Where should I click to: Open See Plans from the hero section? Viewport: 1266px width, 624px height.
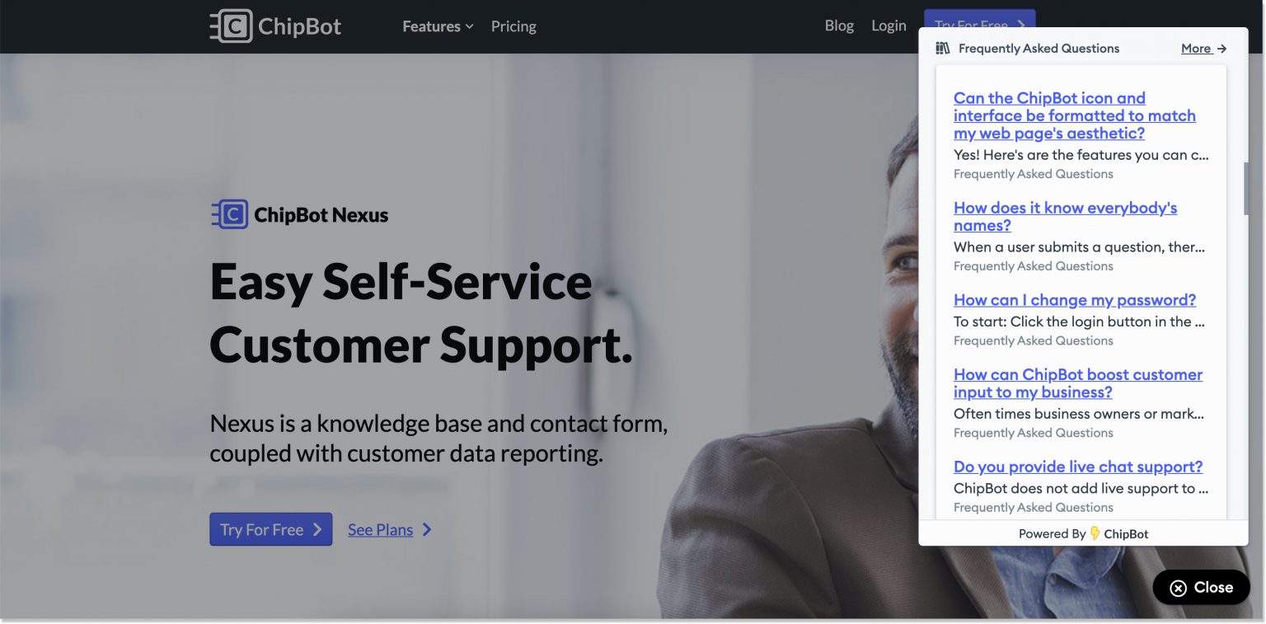[x=380, y=529]
